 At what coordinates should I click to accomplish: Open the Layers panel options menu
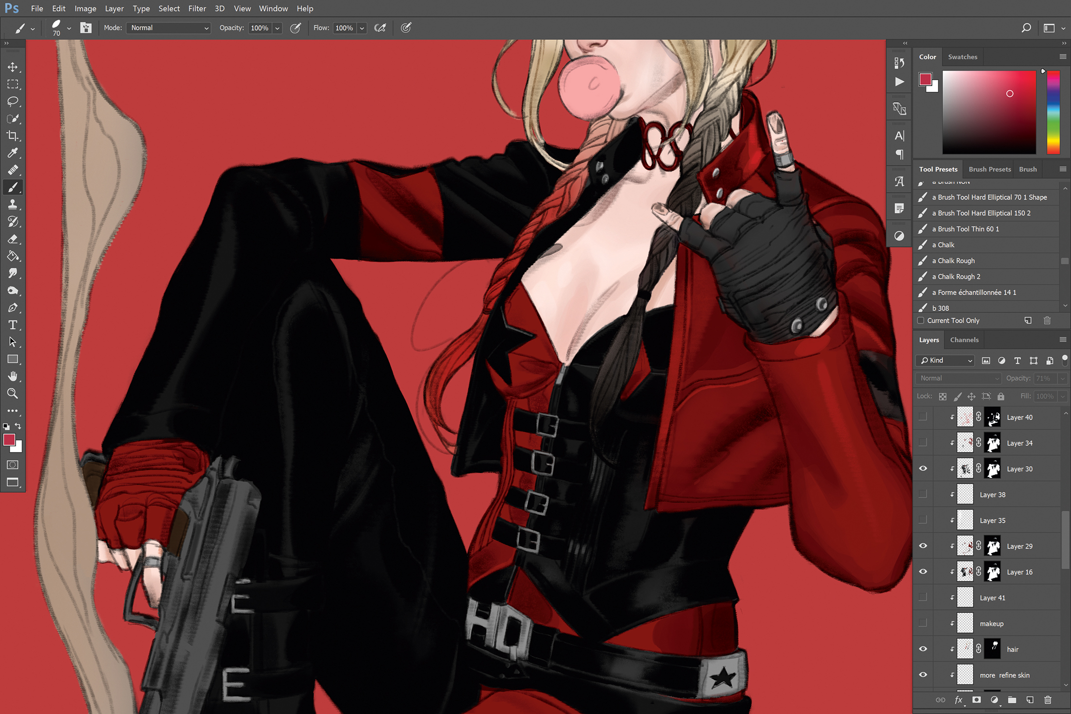pos(1063,340)
